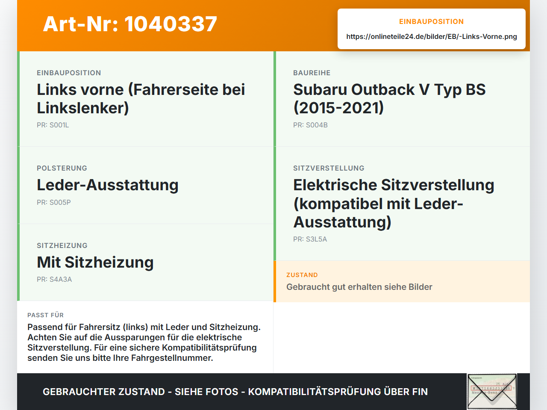
Task: Click the Mit Sitzheizung card
Action: click(x=145, y=263)
